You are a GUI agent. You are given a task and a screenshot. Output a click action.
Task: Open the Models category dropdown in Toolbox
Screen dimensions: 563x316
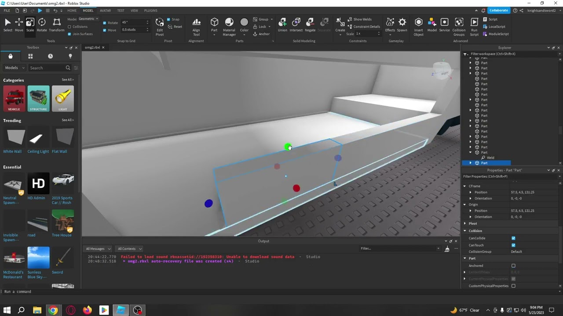15,68
